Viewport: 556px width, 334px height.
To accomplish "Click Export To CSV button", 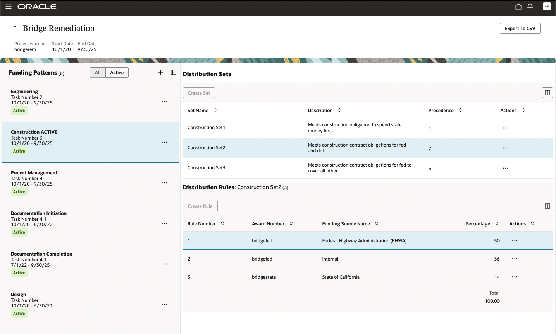I will [x=520, y=28].
